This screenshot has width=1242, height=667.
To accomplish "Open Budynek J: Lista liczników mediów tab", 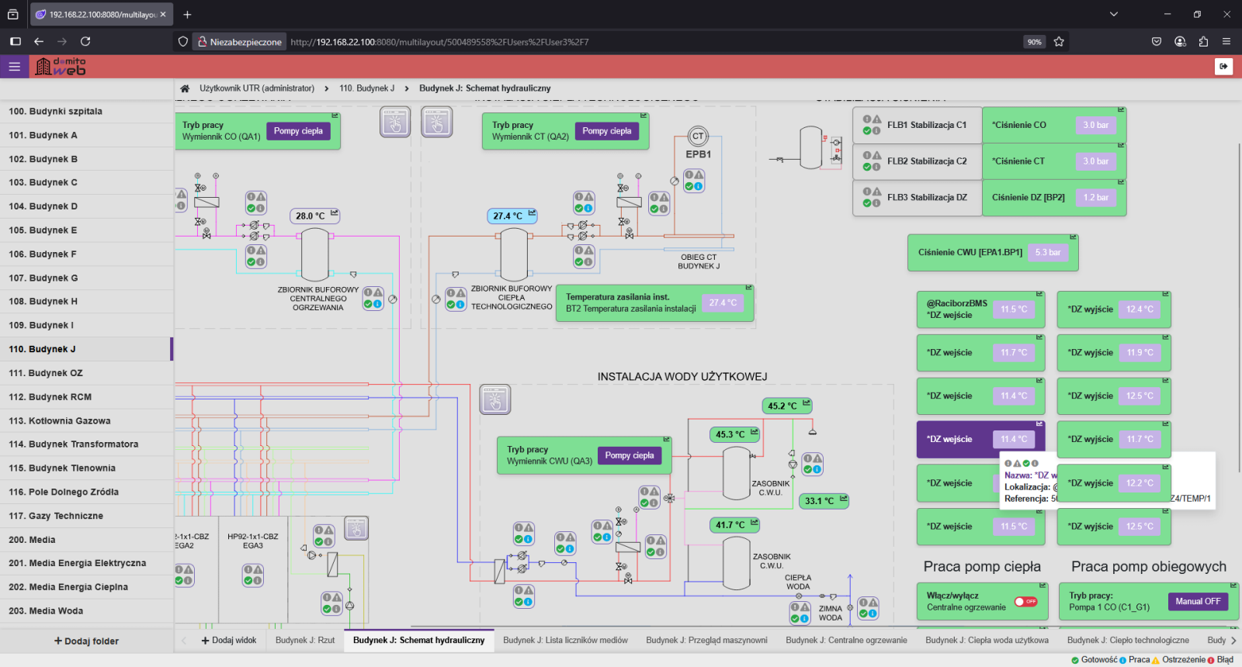I will 565,641.
